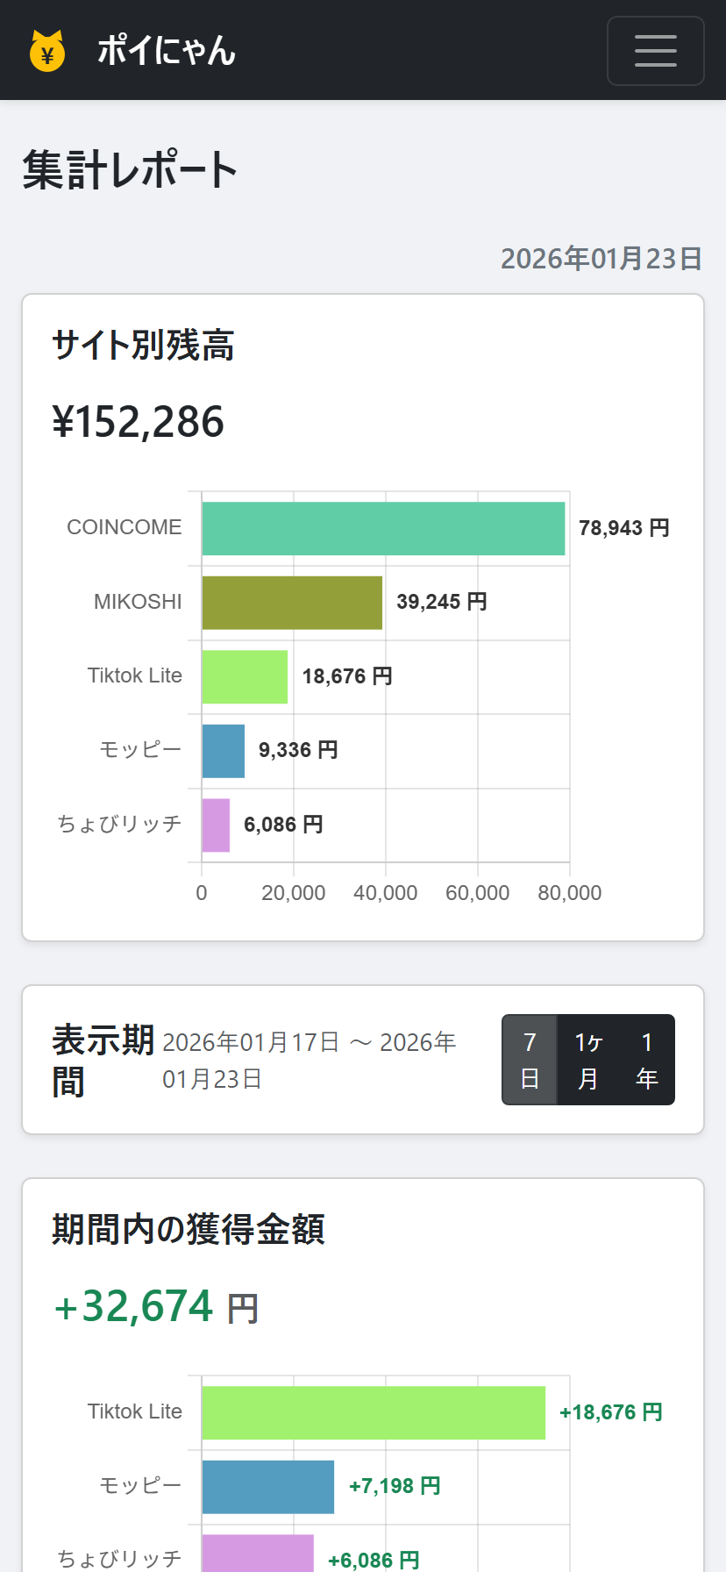Switch the period to 1年
Image resolution: width=726 pixels, height=1572 pixels.
646,1059
